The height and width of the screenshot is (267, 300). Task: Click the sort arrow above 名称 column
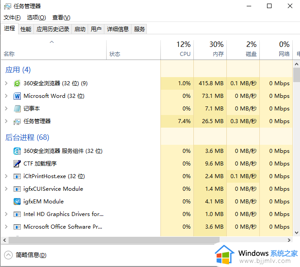pyautogui.click(x=52, y=42)
